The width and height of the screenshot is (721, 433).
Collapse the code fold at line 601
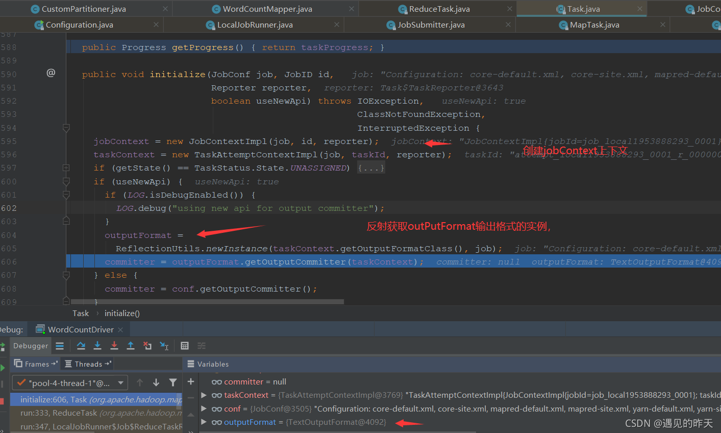[x=66, y=195]
